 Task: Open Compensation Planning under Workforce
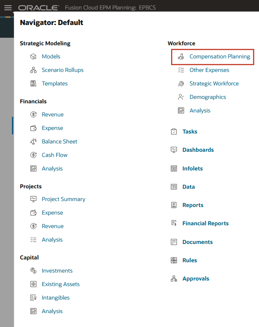point(220,56)
